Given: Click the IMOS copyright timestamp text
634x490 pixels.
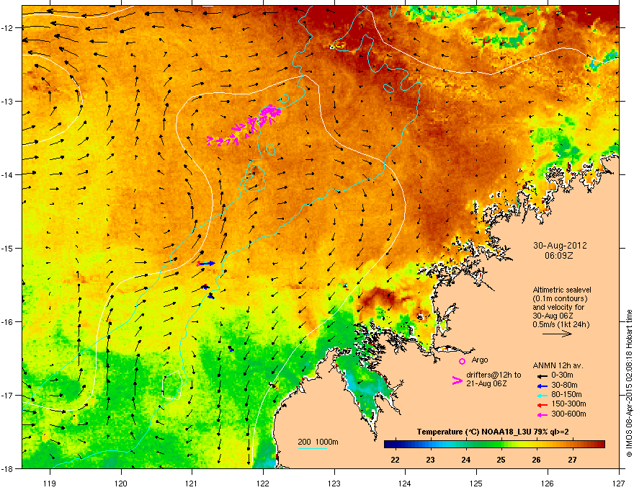Looking at the screenshot, I should tap(629, 383).
